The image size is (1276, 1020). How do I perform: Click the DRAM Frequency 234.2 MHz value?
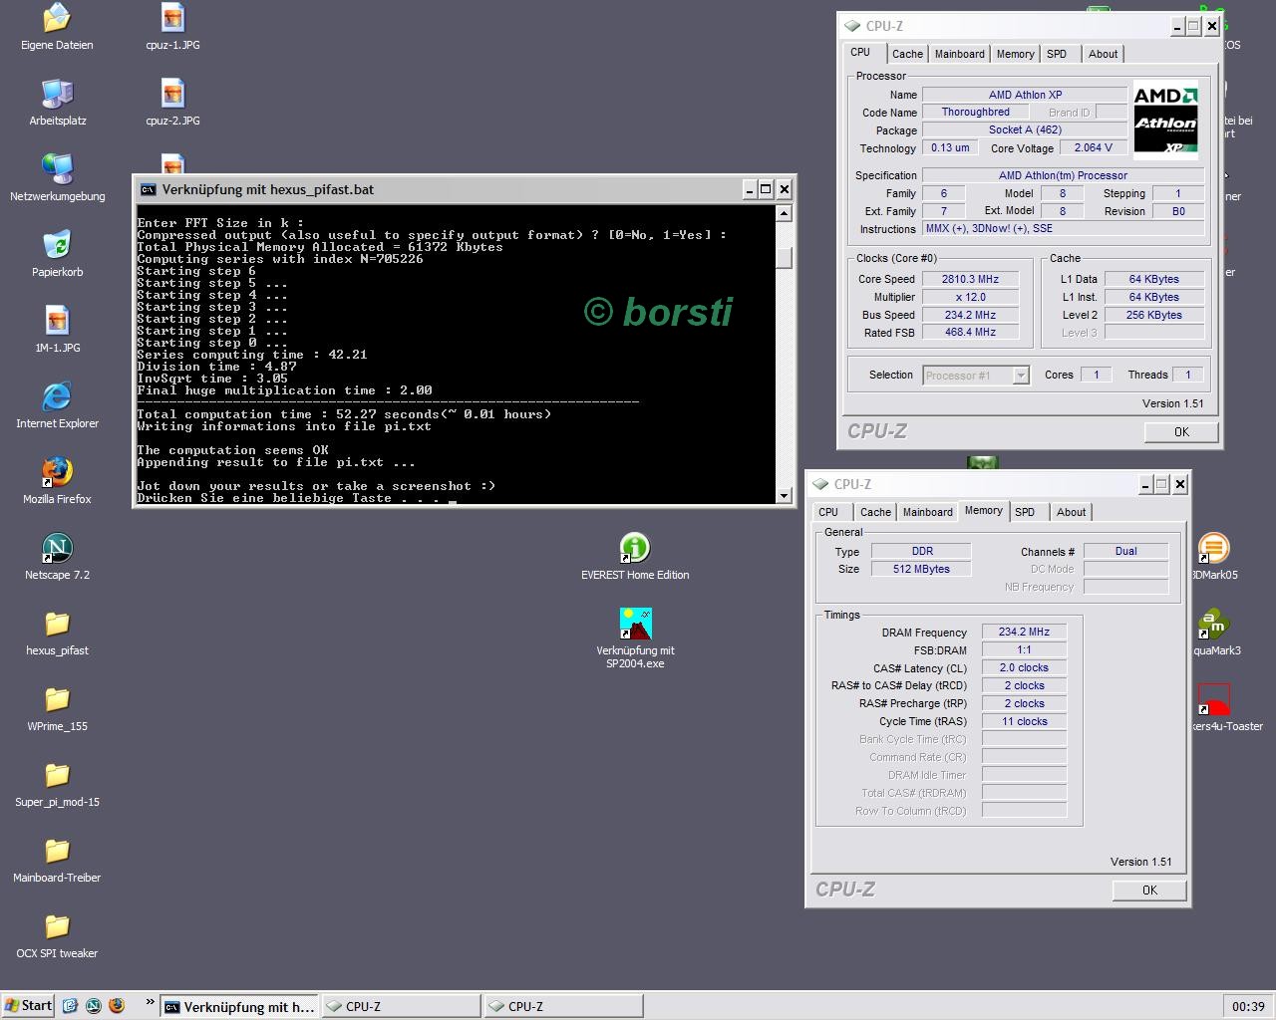[1024, 632]
